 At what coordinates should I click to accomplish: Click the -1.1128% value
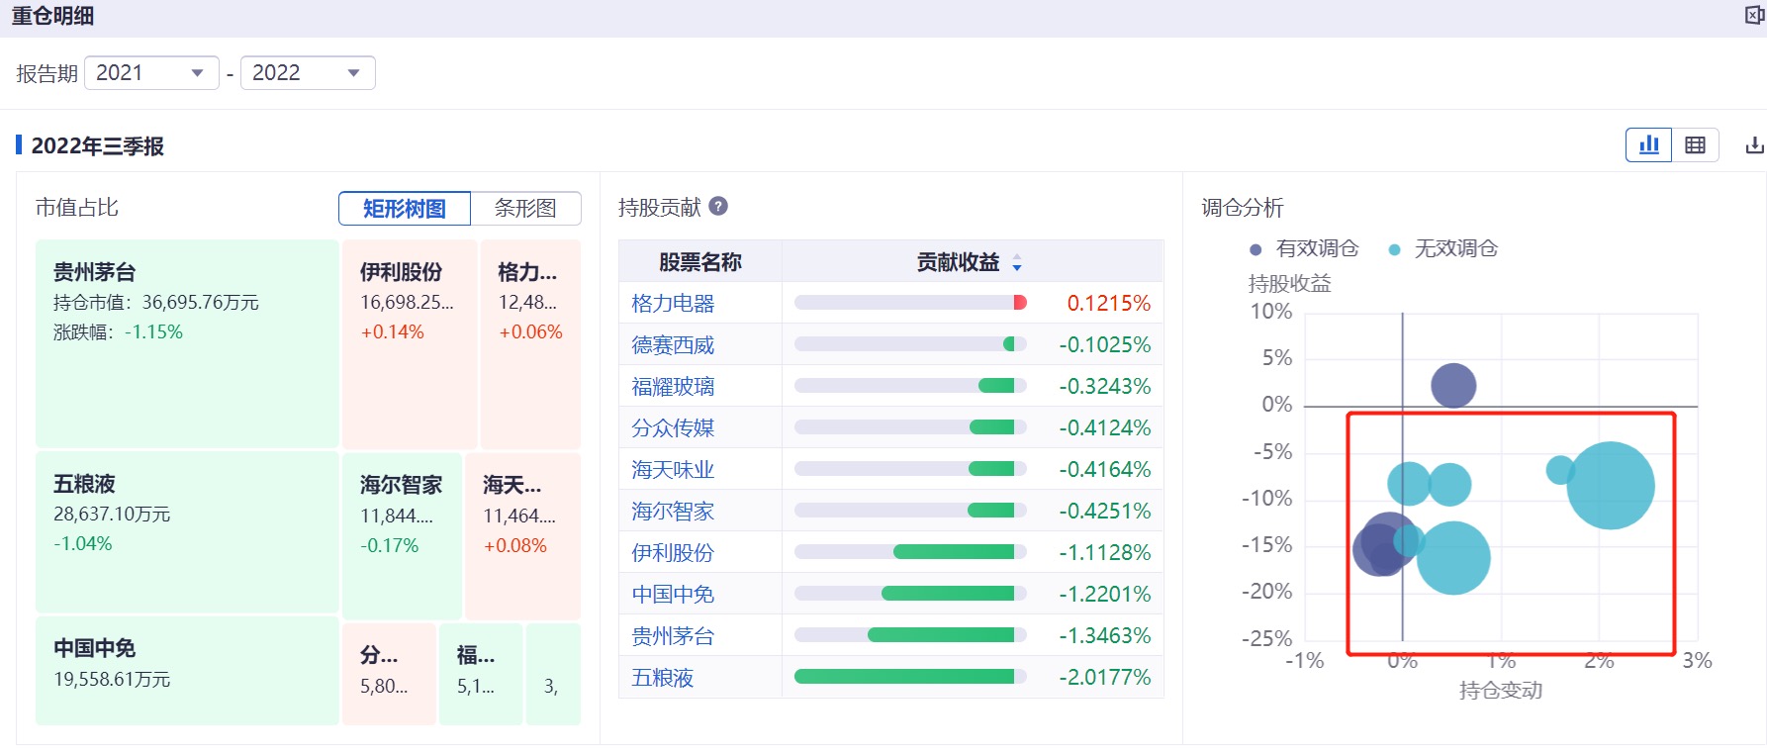click(1105, 553)
